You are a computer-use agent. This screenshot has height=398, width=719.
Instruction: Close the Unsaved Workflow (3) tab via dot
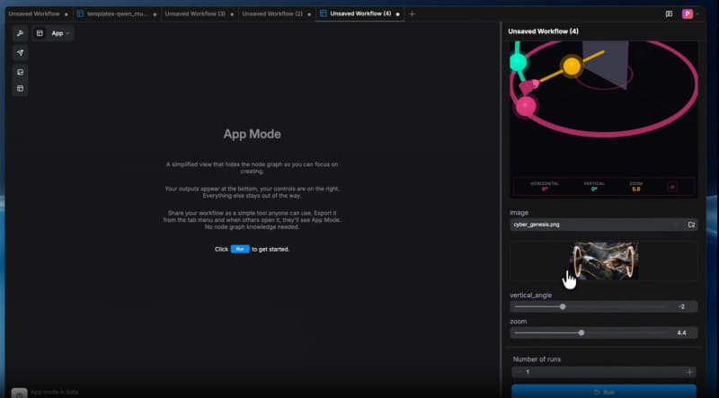232,14
